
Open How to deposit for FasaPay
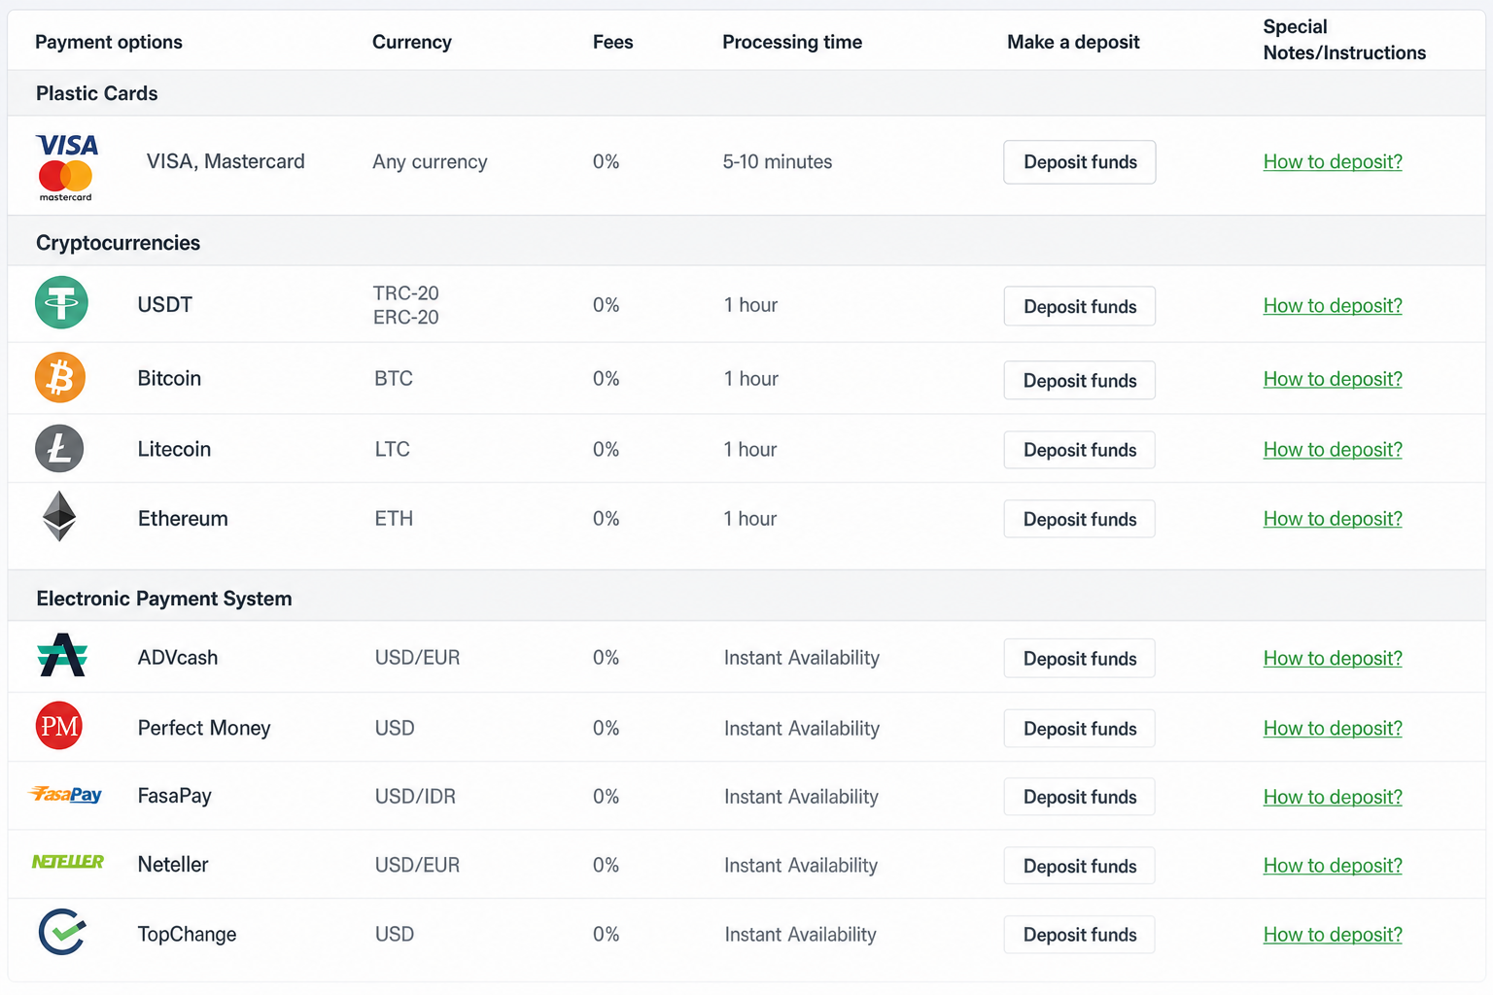[x=1333, y=797]
